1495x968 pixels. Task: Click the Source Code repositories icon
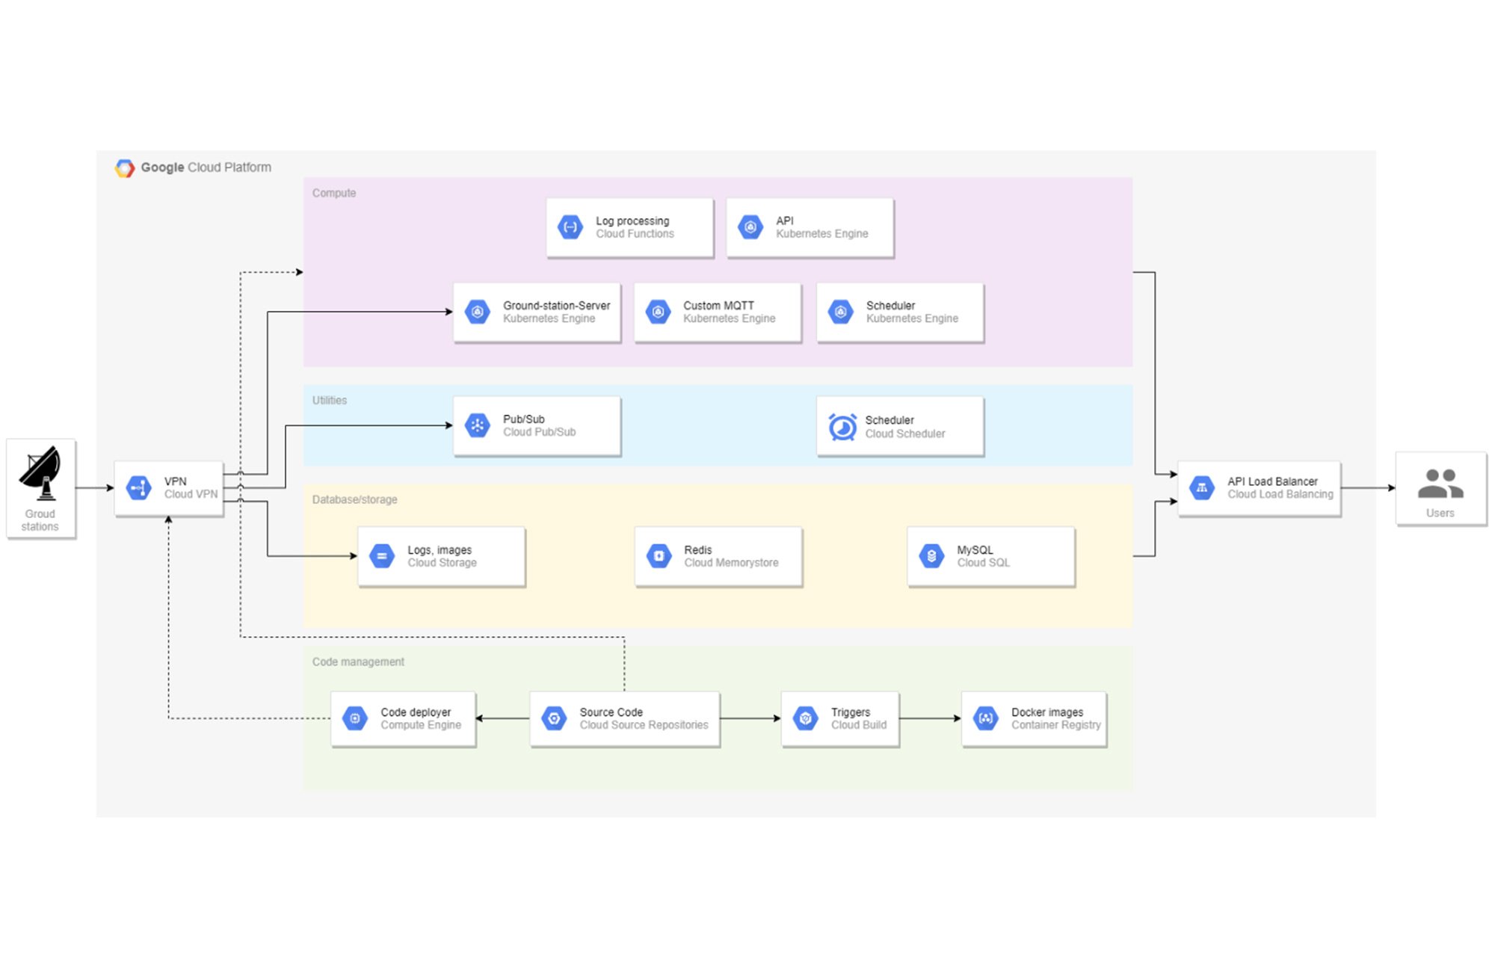[x=554, y=718]
